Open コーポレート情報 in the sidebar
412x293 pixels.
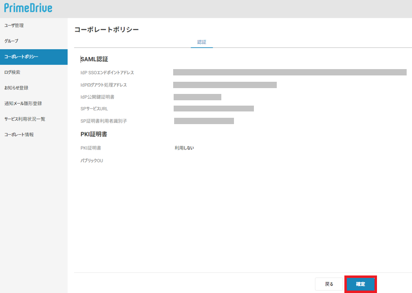(x=19, y=134)
